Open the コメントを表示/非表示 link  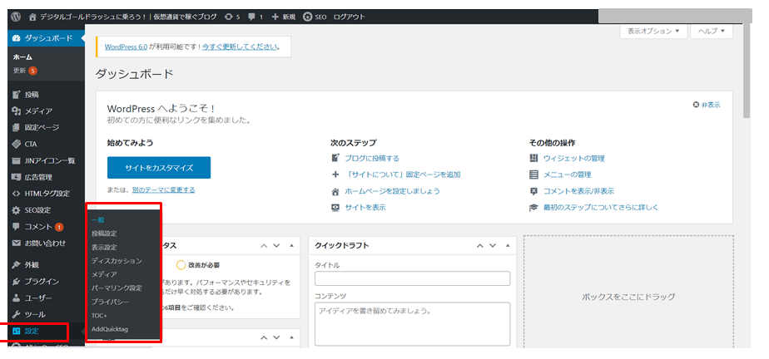pyautogui.click(x=578, y=191)
